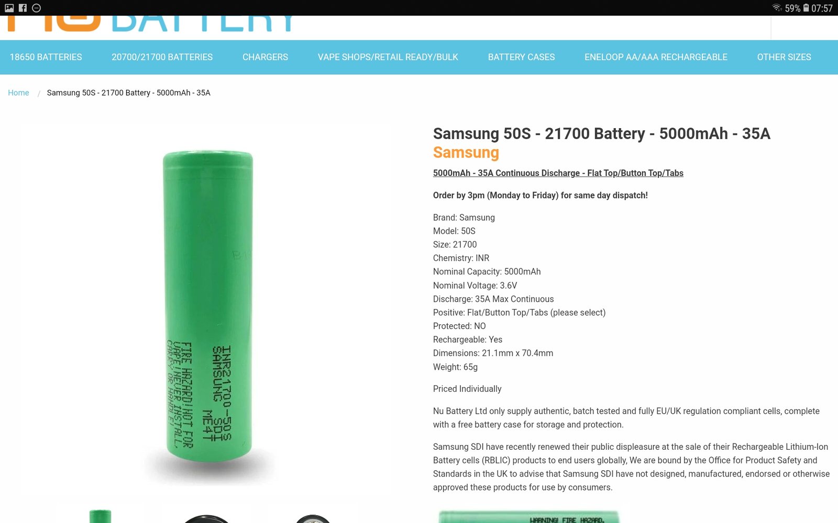Click the main green Samsung battery image

click(x=208, y=309)
